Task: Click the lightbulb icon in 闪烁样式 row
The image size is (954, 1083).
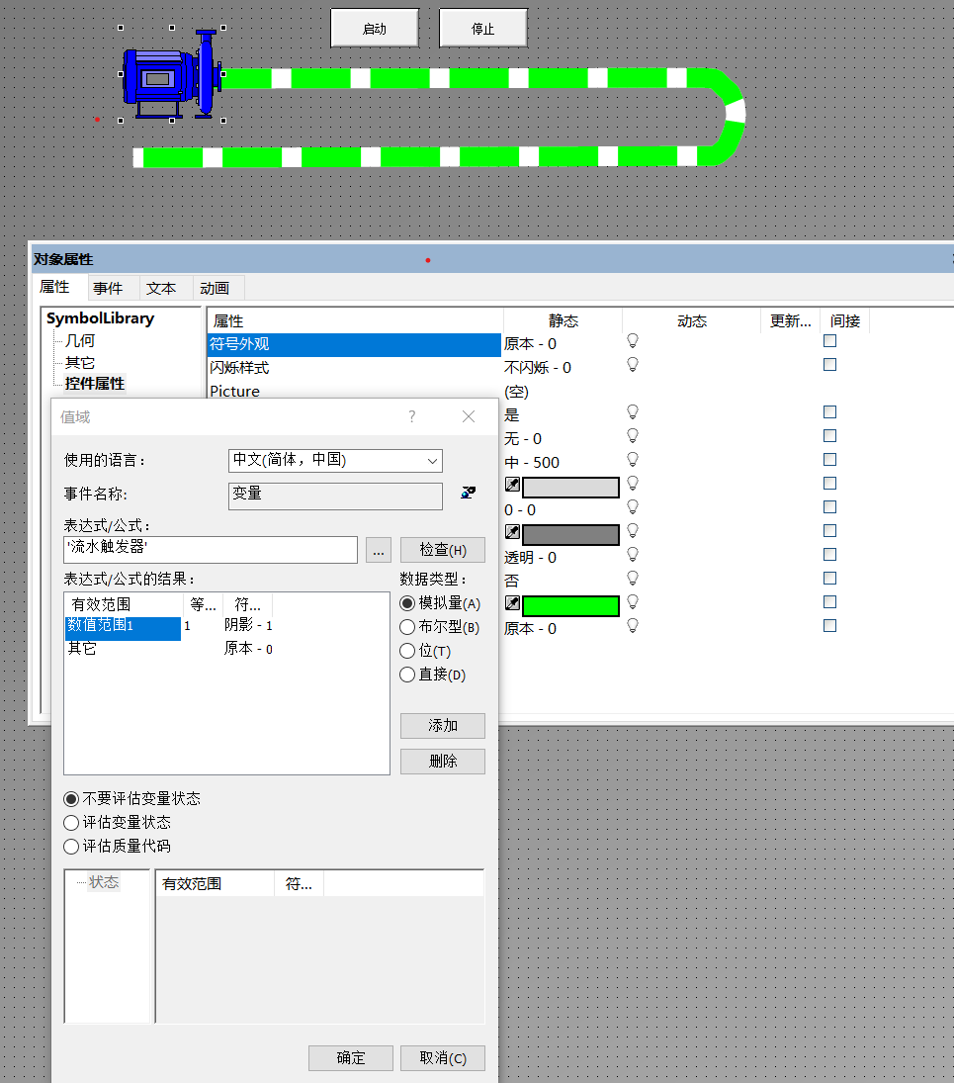Action: pyautogui.click(x=633, y=364)
